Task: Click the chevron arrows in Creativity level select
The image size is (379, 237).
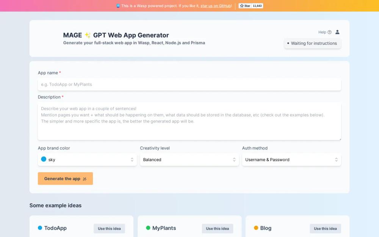Action: (234, 160)
